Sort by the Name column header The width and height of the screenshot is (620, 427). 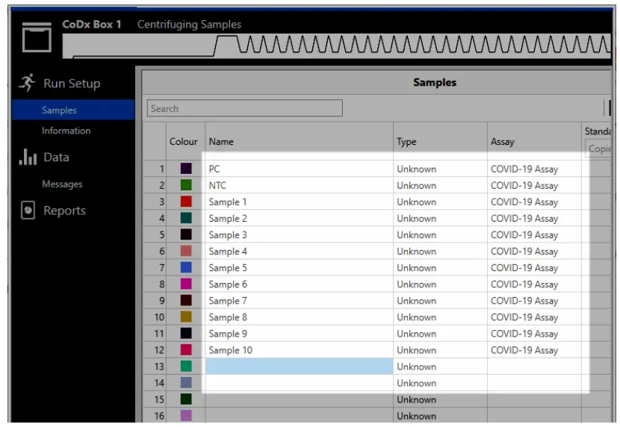pyautogui.click(x=299, y=141)
